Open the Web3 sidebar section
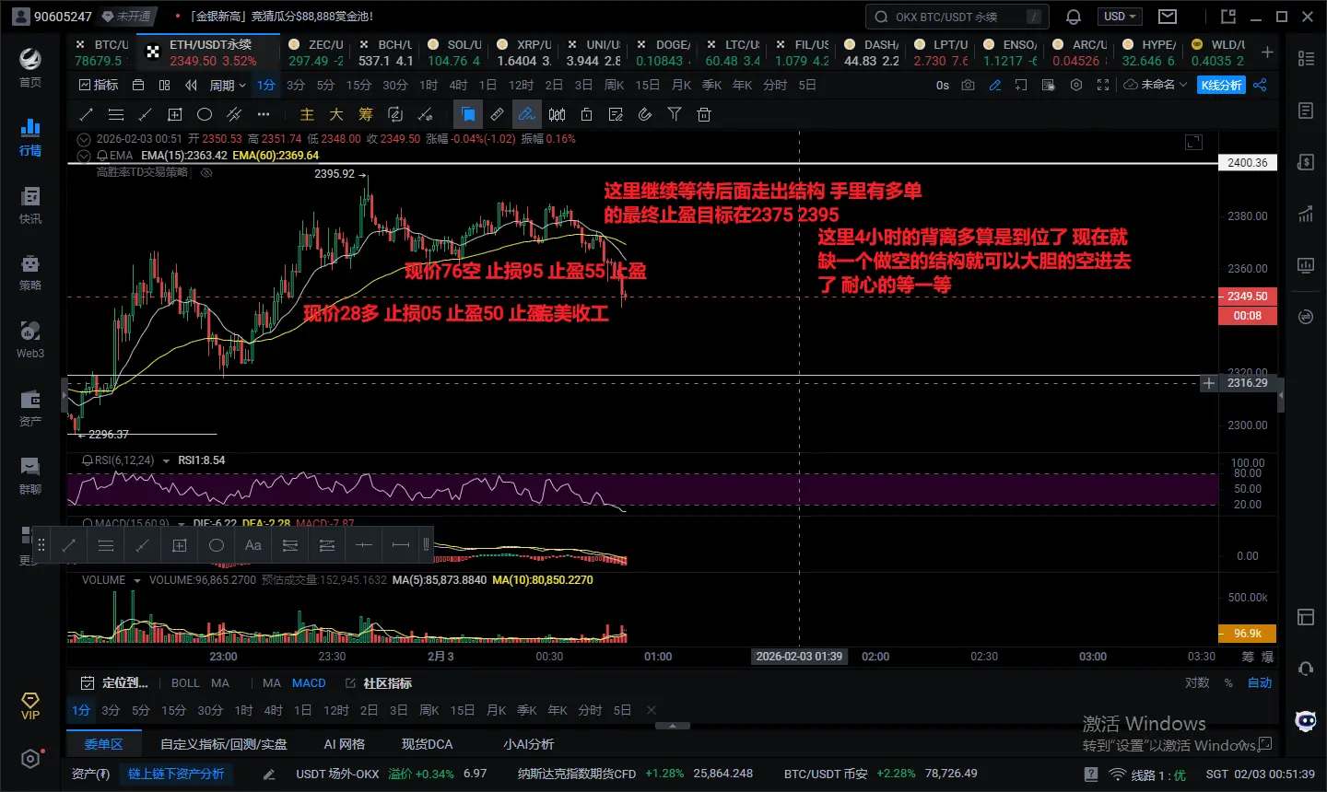The image size is (1327, 792). 30,340
